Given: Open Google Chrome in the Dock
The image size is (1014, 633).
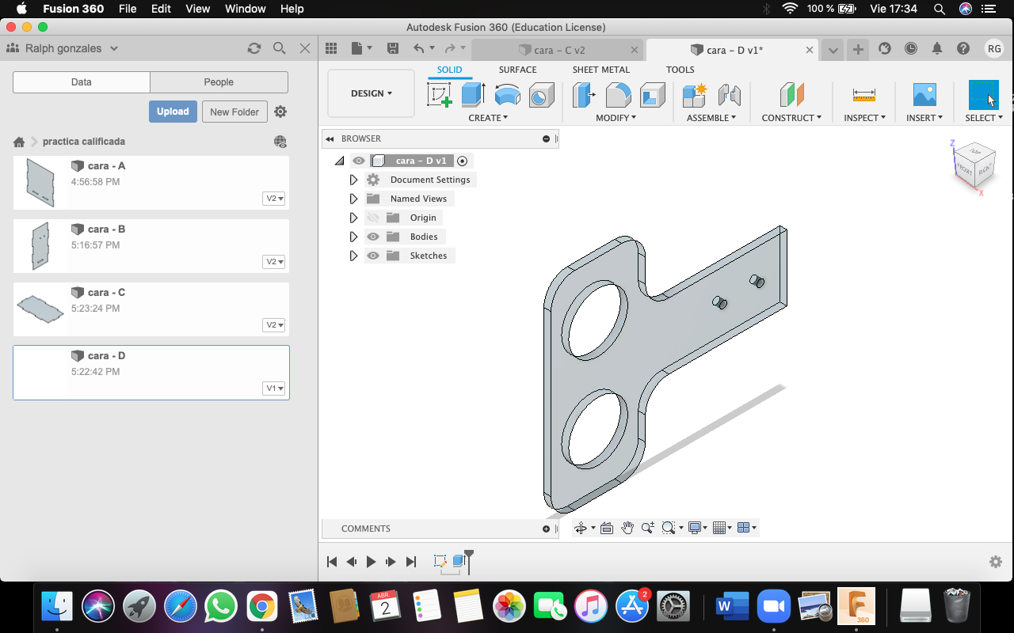Looking at the screenshot, I should [x=261, y=607].
